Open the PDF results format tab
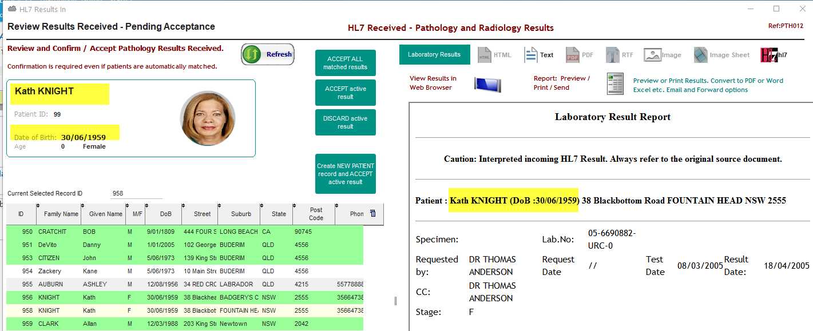This screenshot has width=813, height=331. [580, 55]
